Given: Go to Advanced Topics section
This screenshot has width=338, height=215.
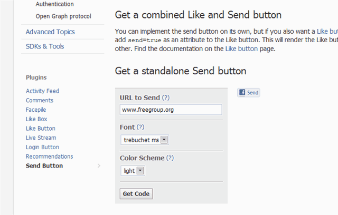Looking at the screenshot, I should click(x=50, y=32).
